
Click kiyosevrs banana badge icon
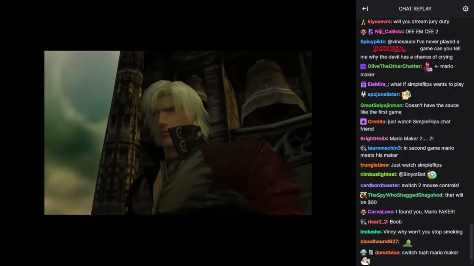click(x=363, y=22)
